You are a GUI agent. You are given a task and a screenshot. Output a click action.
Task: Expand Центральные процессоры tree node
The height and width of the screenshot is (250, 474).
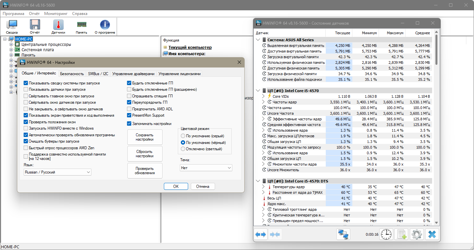coord(11,45)
